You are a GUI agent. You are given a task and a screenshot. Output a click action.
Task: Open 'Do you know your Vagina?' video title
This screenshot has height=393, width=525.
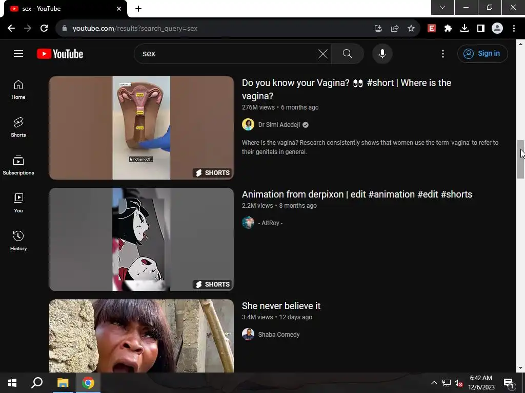tap(347, 89)
